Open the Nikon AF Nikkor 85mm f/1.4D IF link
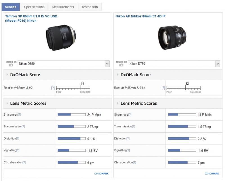Image resolution: width=225 pixels, height=181 pixels. pyautogui.click(x=140, y=16)
